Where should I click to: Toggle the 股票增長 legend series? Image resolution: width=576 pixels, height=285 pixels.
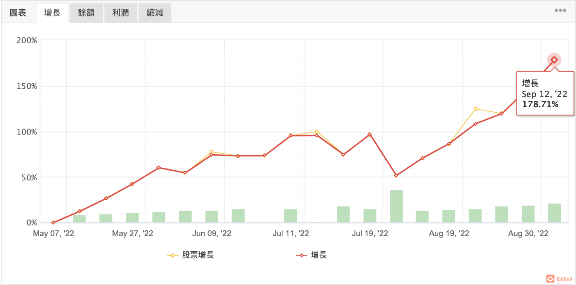click(x=191, y=255)
